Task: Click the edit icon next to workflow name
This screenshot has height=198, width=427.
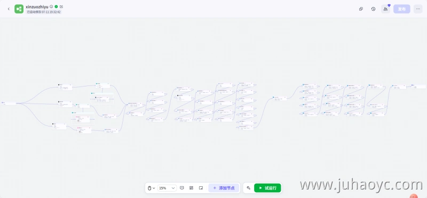Action: [61, 6]
